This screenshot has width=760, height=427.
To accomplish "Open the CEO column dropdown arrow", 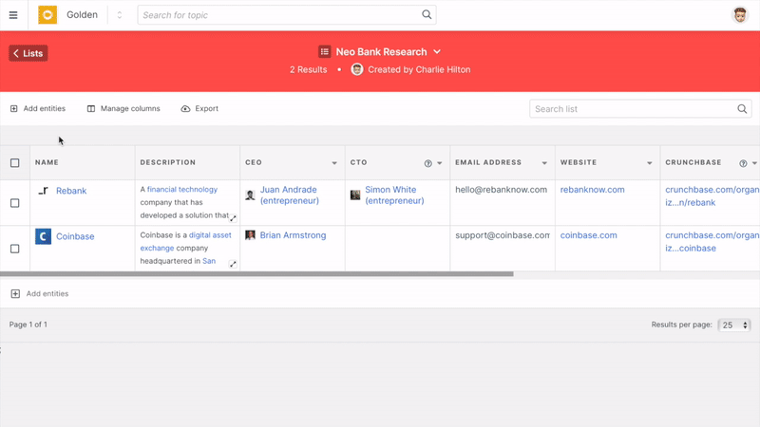I will (334, 163).
